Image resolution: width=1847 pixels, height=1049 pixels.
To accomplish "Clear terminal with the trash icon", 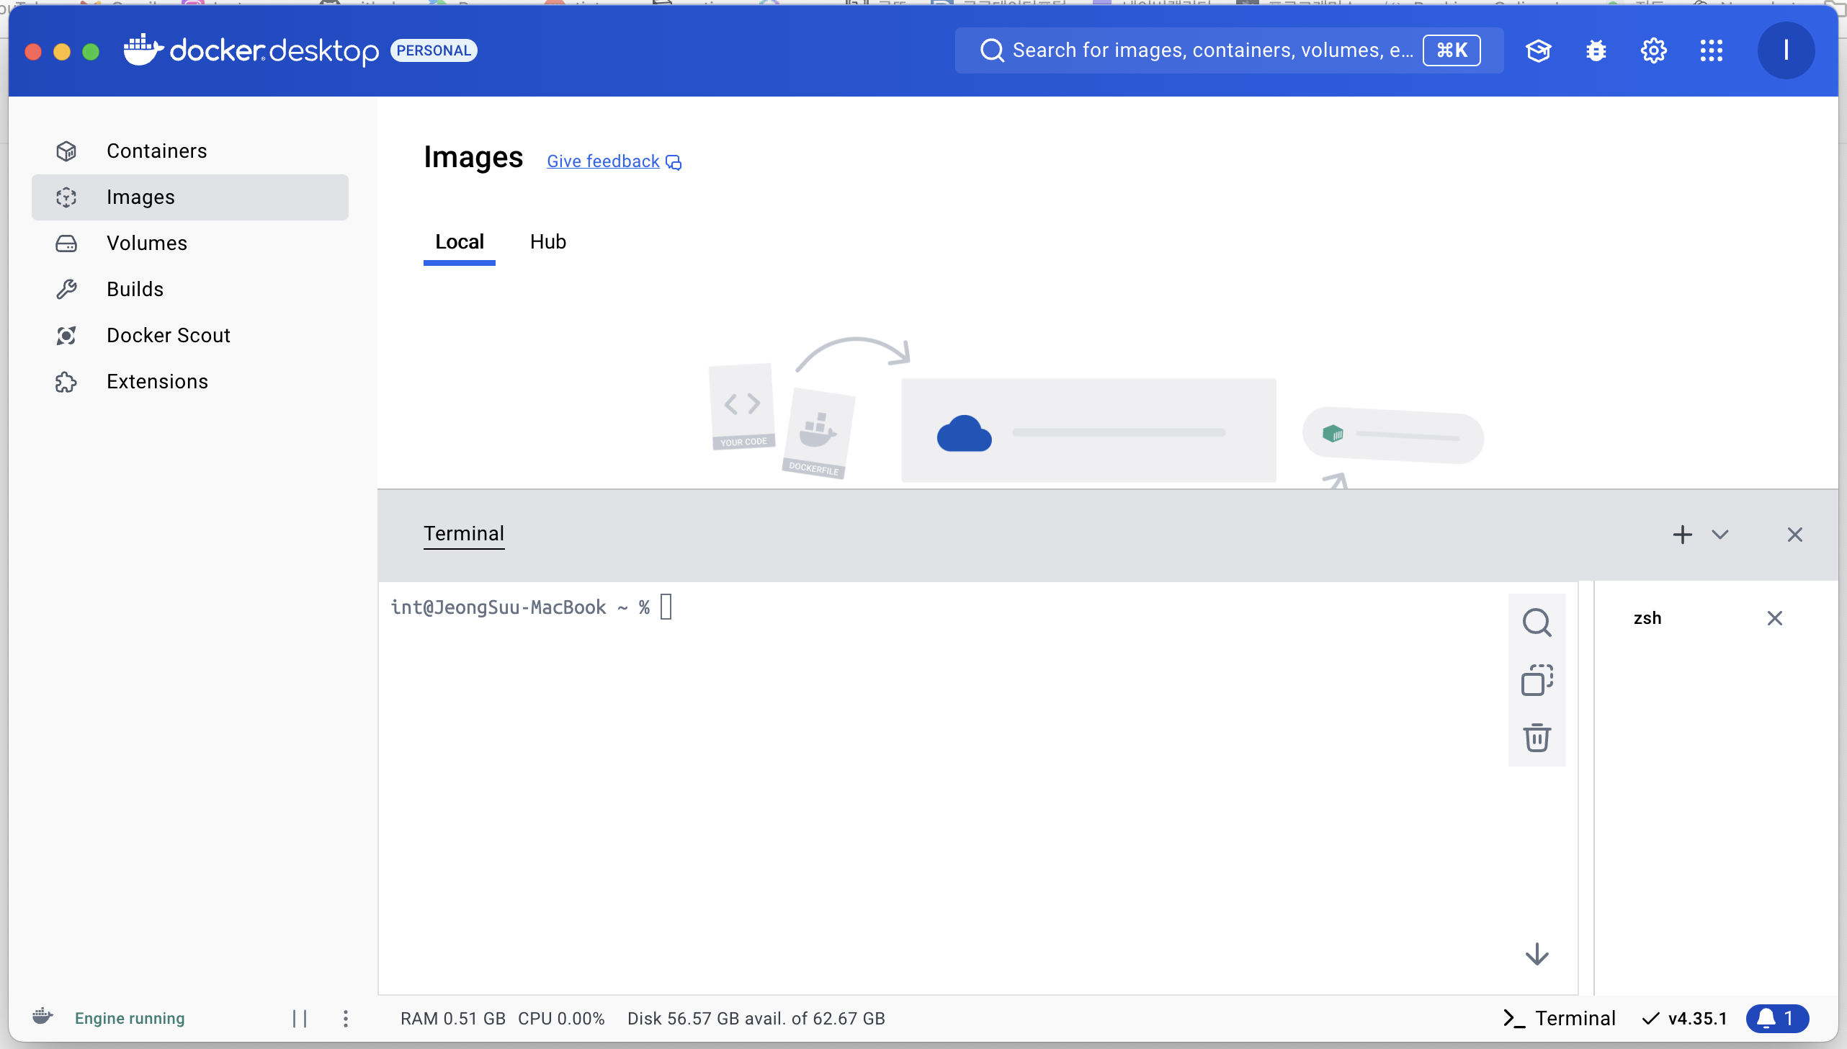I will 1537,738.
